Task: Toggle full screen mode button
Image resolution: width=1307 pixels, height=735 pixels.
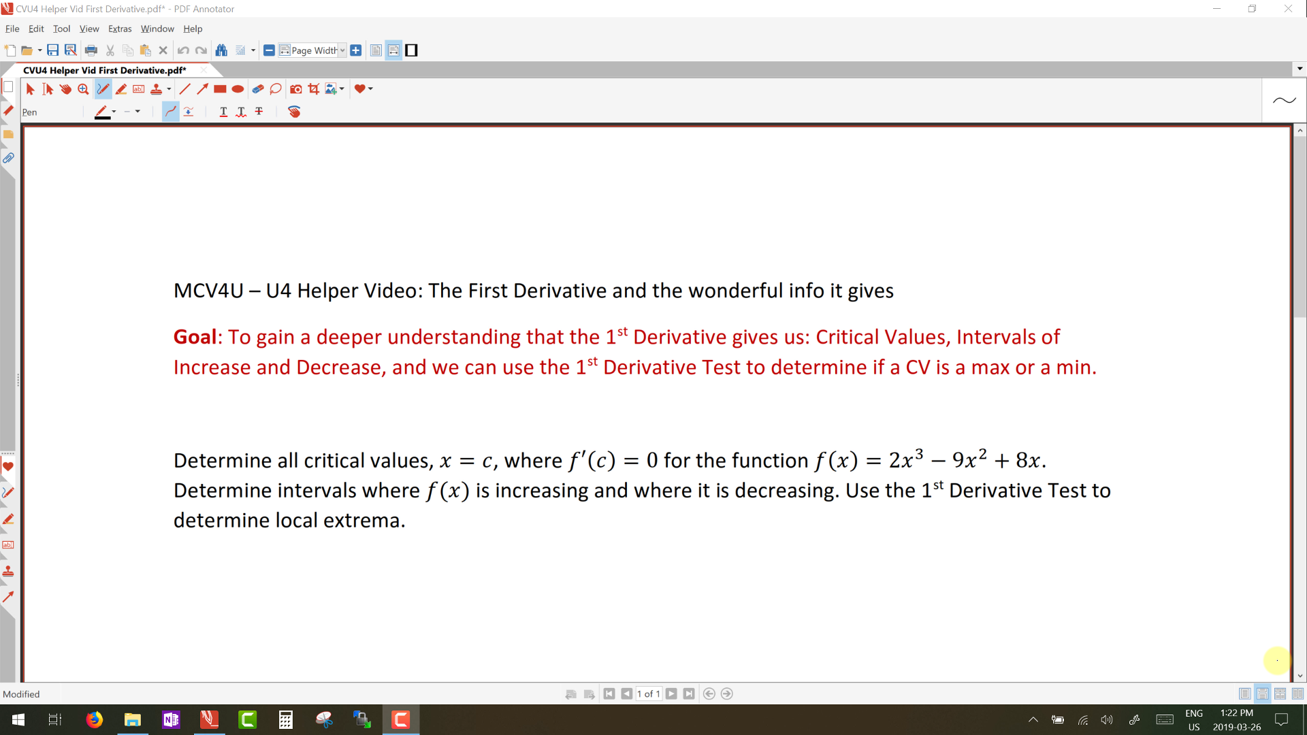Action: [411, 50]
